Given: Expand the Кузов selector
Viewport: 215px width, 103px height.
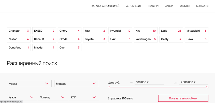Looking at the screenshot, I should coord(22,97).
